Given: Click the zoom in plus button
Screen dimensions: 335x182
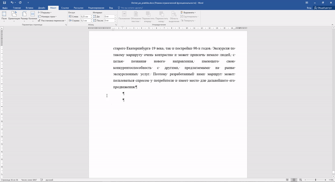Looking at the screenshot, I should point(325,180).
